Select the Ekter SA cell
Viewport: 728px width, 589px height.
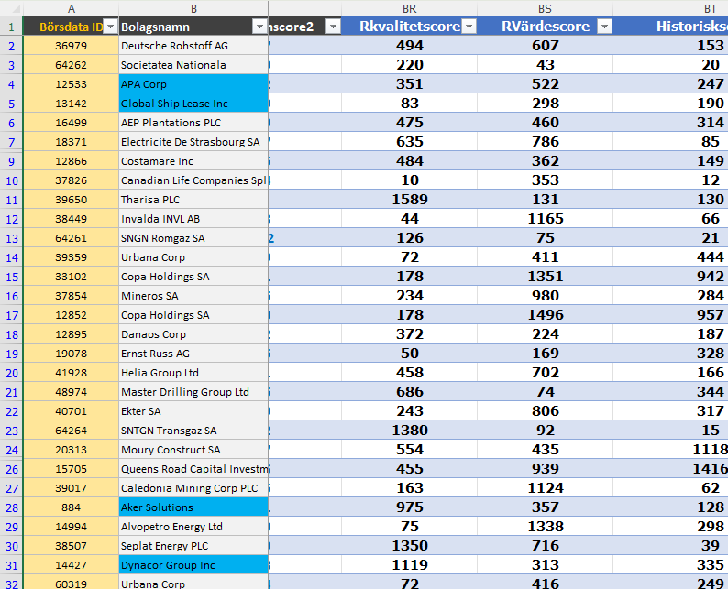193,411
